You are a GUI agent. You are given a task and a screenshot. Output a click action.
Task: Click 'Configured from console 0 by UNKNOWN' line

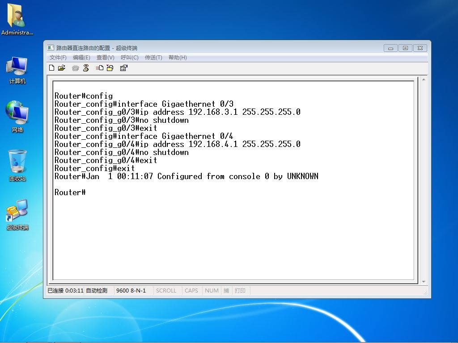[187, 176]
